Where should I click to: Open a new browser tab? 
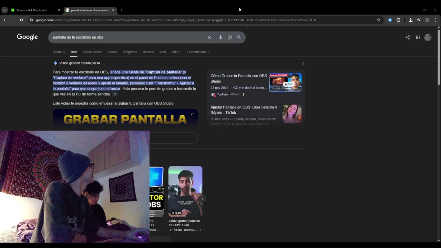click(121, 10)
